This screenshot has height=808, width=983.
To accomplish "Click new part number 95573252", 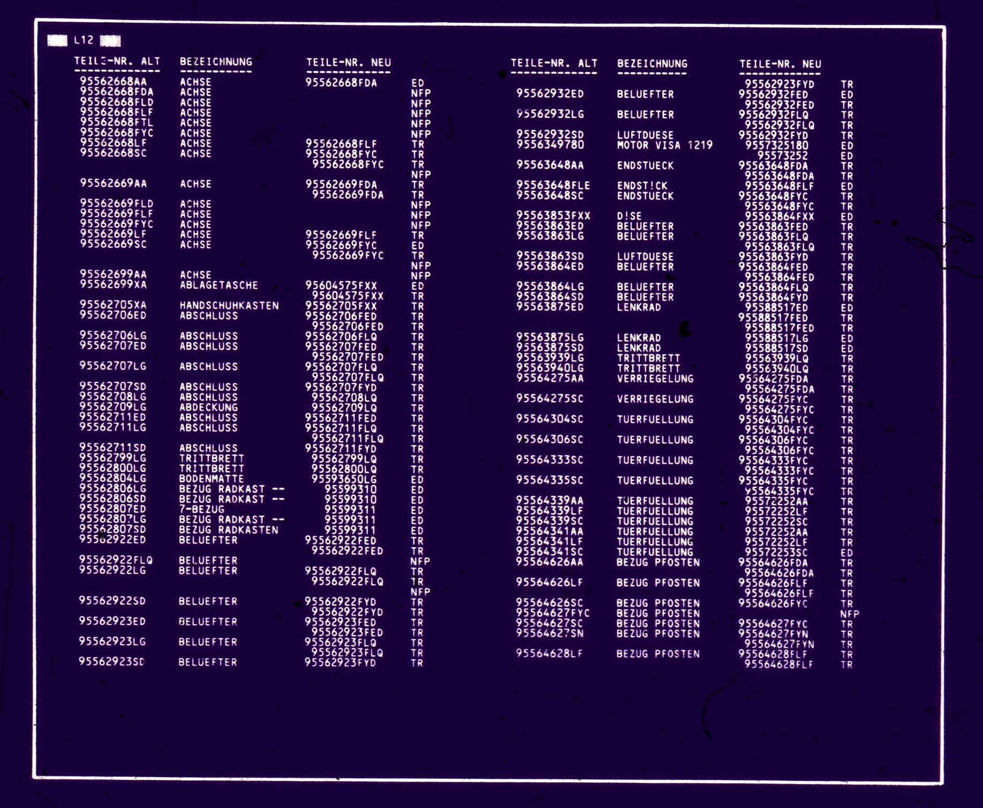I will pyautogui.click(x=782, y=156).
